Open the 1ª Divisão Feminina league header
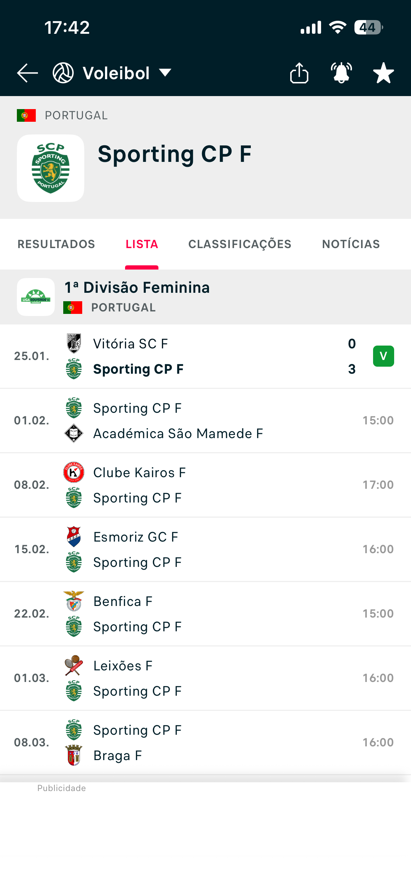The height and width of the screenshot is (891, 411). (x=137, y=288)
